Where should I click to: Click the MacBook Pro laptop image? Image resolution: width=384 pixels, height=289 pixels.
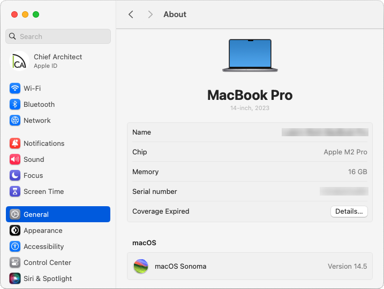point(250,56)
